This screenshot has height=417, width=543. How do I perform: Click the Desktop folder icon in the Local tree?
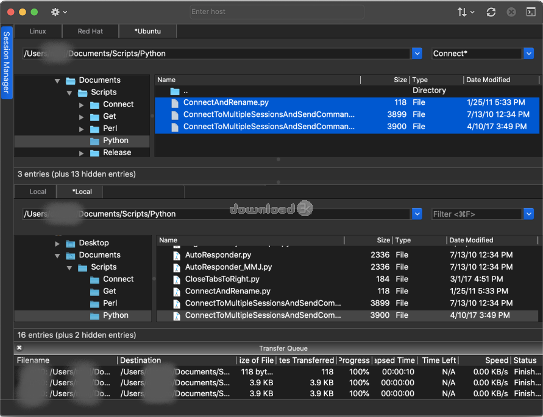point(71,244)
